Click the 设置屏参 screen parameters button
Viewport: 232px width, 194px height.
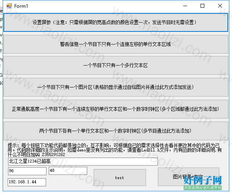pos(116,23)
